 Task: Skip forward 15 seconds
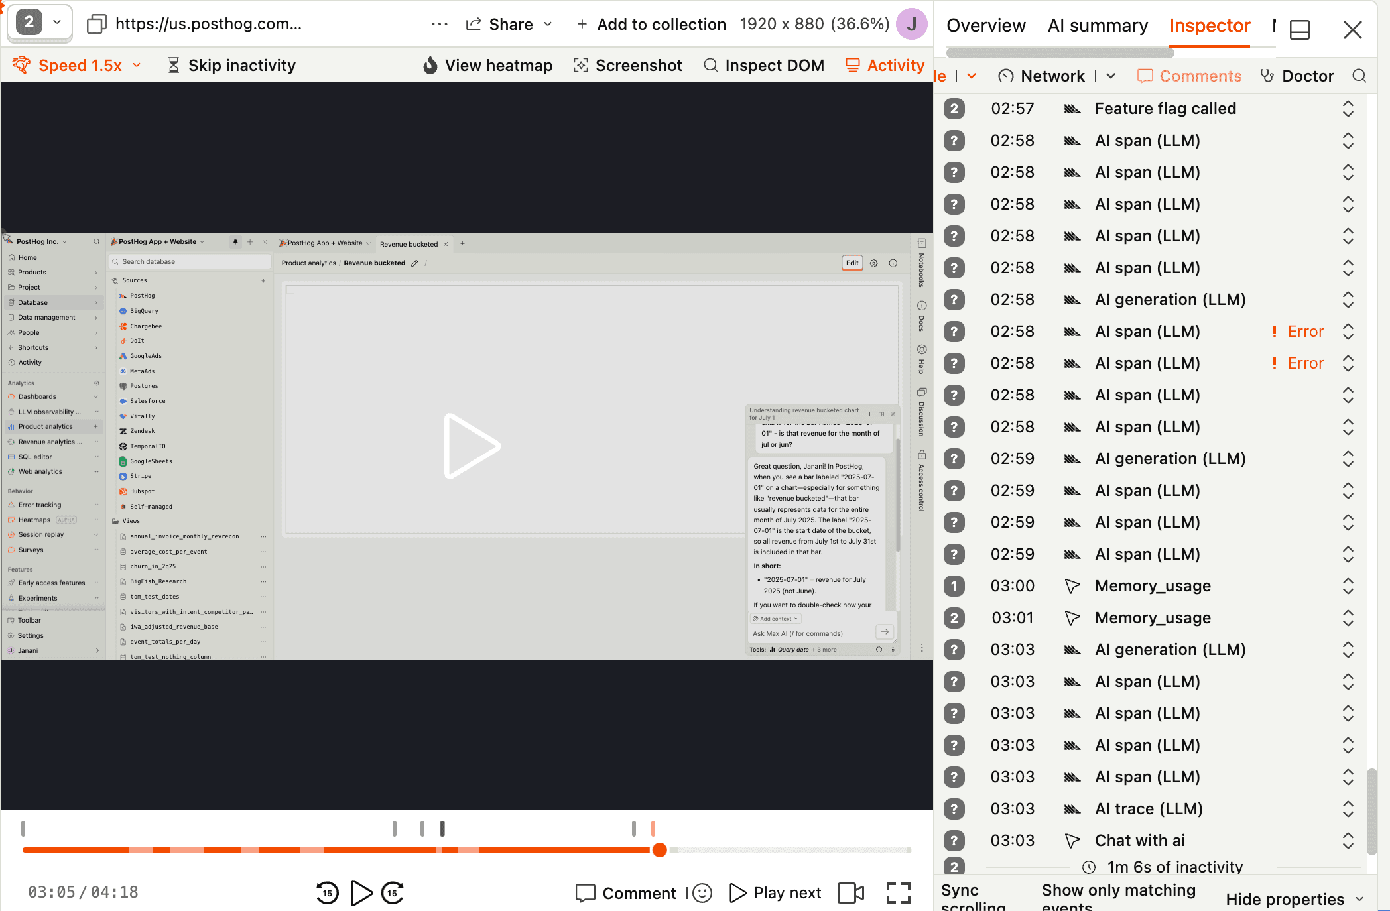point(393,892)
